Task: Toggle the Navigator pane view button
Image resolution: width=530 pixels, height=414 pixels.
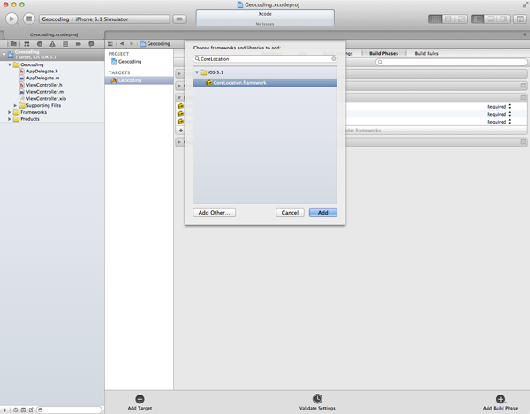Action: pos(477,19)
